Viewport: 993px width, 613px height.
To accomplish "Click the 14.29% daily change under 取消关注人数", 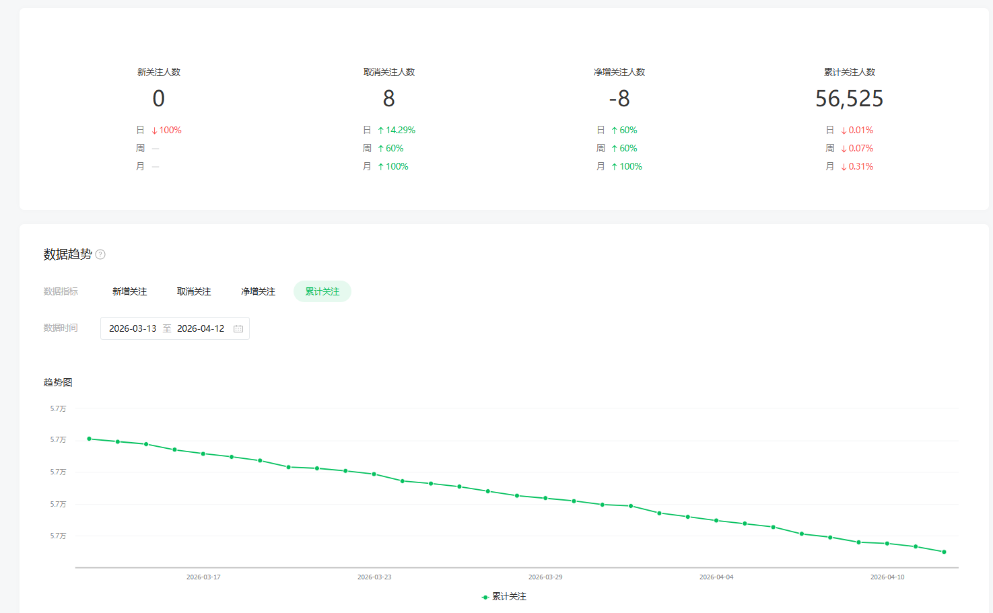I will click(x=397, y=130).
